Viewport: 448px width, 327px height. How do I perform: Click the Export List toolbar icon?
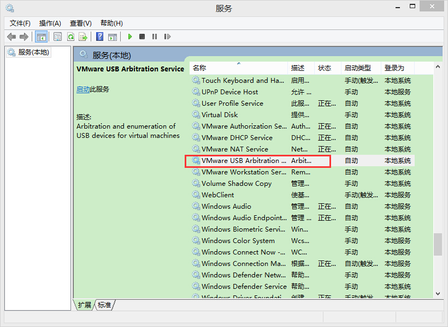pyautogui.click(x=83, y=37)
